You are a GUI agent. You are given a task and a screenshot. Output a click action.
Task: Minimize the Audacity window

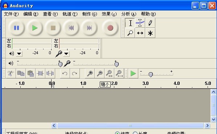click(x=195, y=6)
